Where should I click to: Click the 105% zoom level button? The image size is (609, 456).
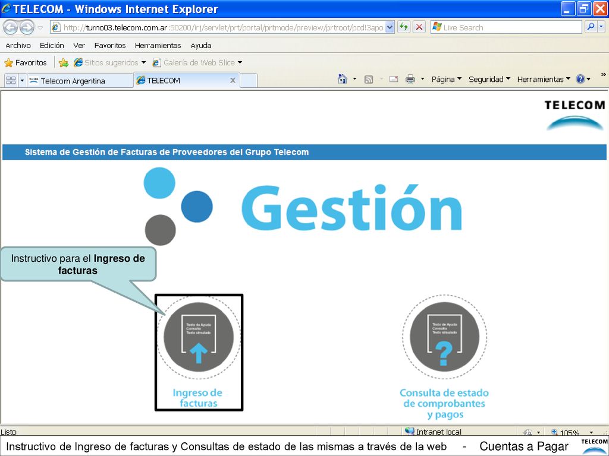pos(566,432)
